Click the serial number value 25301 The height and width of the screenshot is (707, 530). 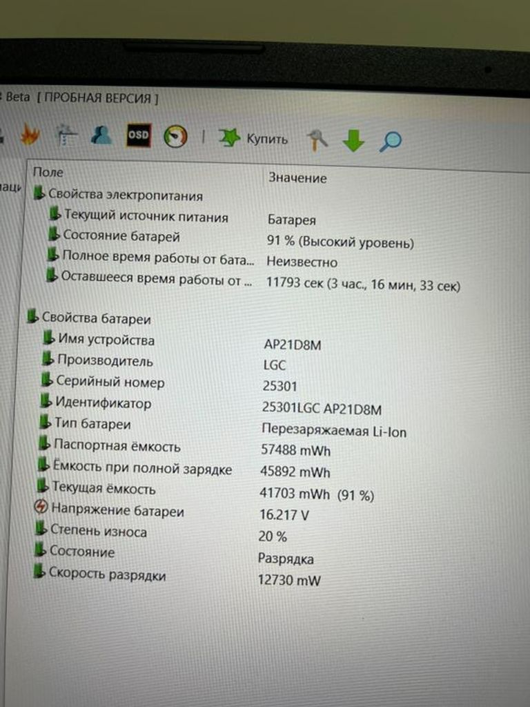tap(280, 386)
